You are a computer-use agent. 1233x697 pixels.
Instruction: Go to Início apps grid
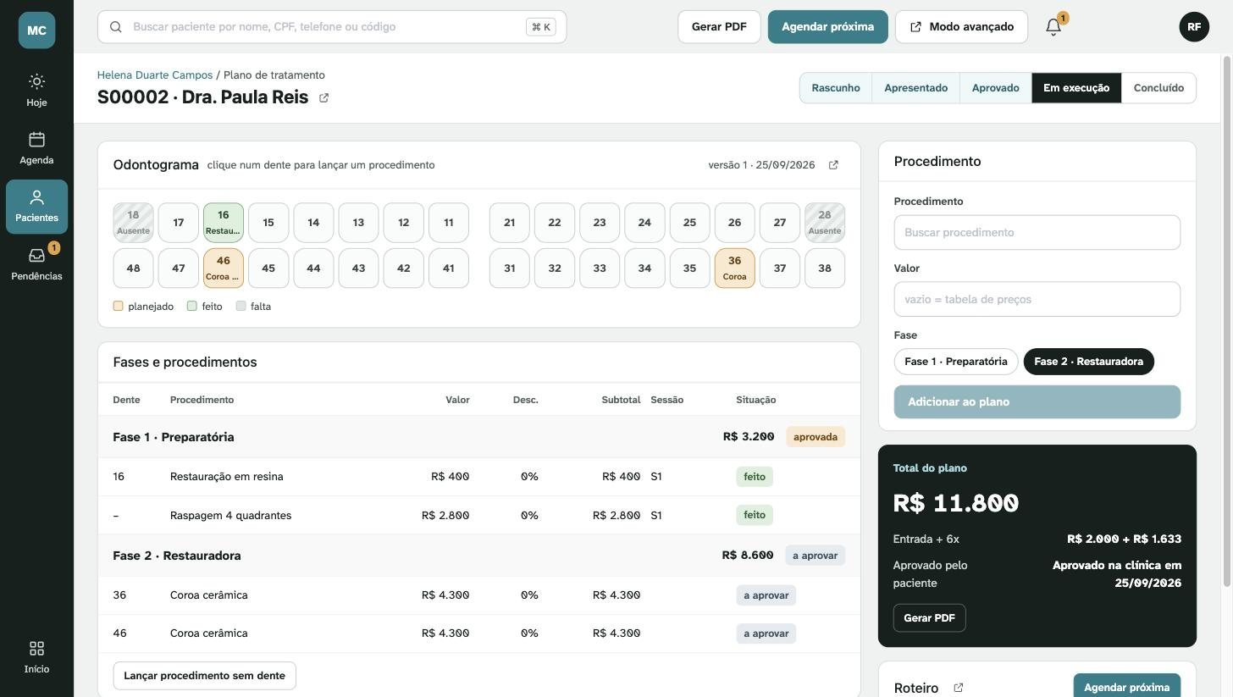[36, 657]
